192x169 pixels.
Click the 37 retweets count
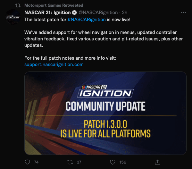pos(79,162)
